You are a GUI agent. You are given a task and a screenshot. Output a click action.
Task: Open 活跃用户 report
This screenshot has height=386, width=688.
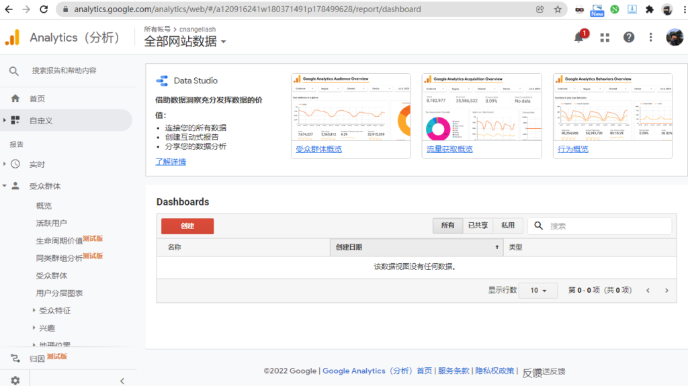51,224
